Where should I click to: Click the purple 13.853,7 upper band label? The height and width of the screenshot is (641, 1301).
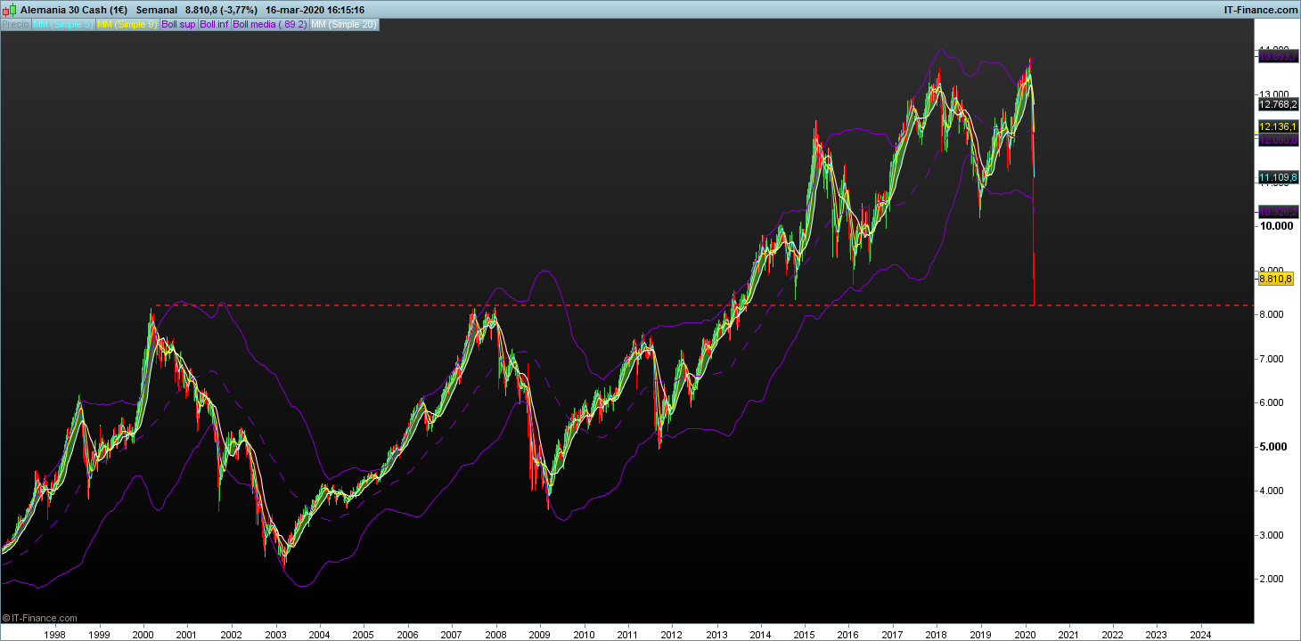[1277, 56]
